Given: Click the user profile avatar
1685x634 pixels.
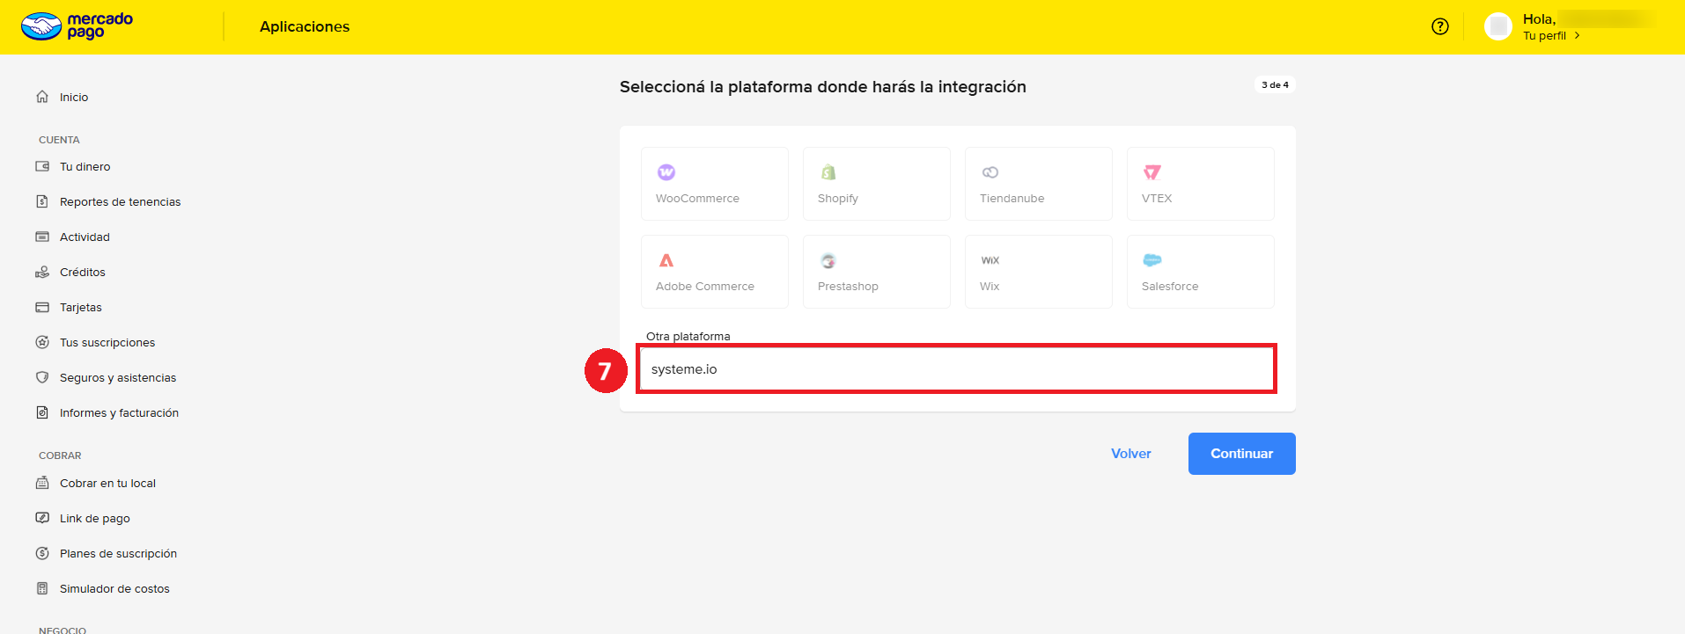Looking at the screenshot, I should tap(1498, 26).
